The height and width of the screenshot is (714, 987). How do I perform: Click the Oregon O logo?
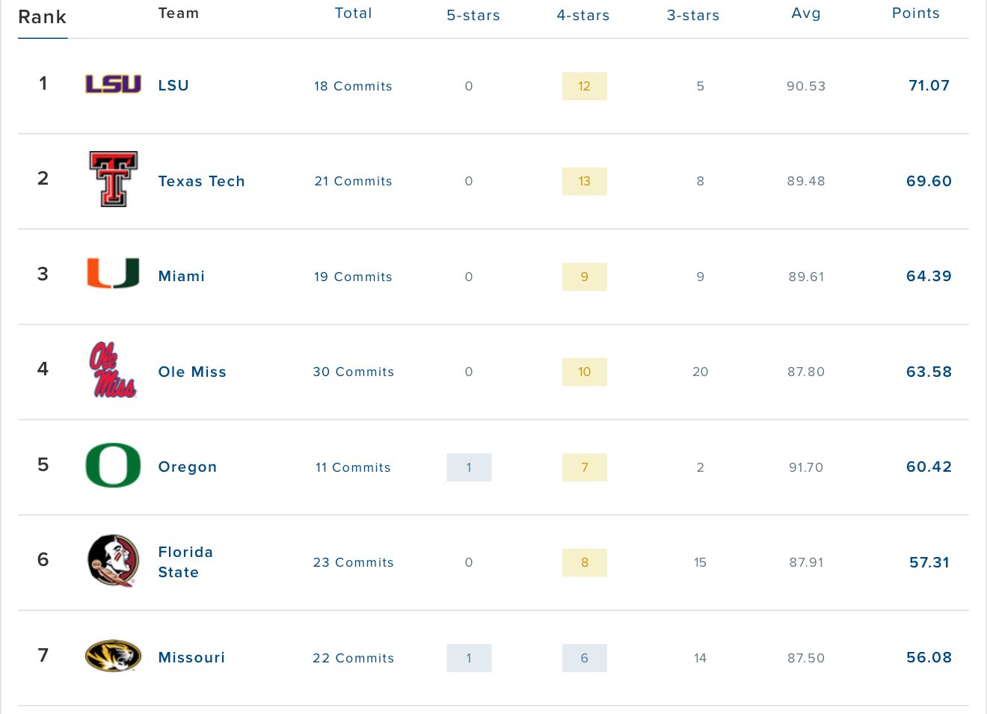pos(113,465)
